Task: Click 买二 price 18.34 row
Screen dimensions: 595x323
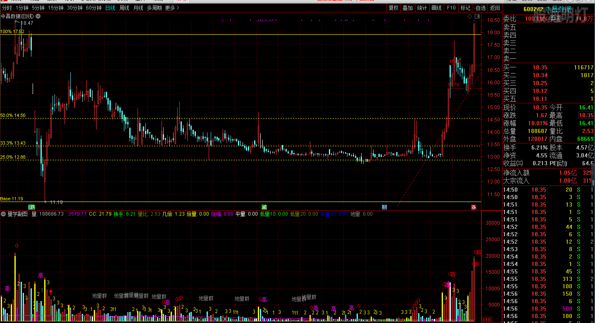Action: (x=548, y=75)
